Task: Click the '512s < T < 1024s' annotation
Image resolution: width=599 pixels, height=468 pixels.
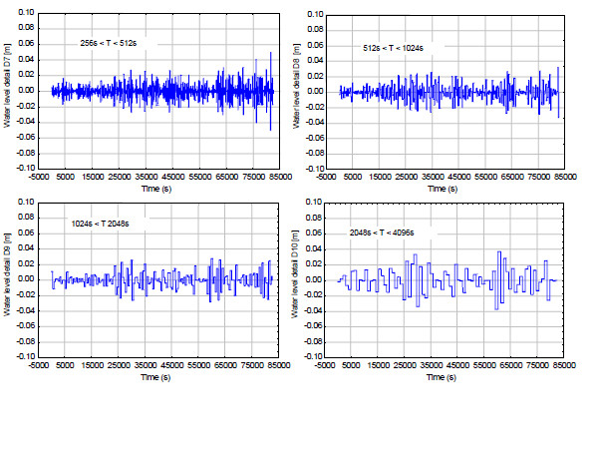Action: click(393, 48)
